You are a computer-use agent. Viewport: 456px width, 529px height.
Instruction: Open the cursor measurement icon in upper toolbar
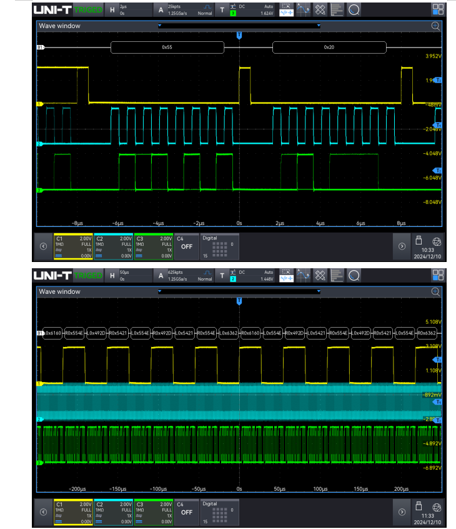[x=304, y=9]
